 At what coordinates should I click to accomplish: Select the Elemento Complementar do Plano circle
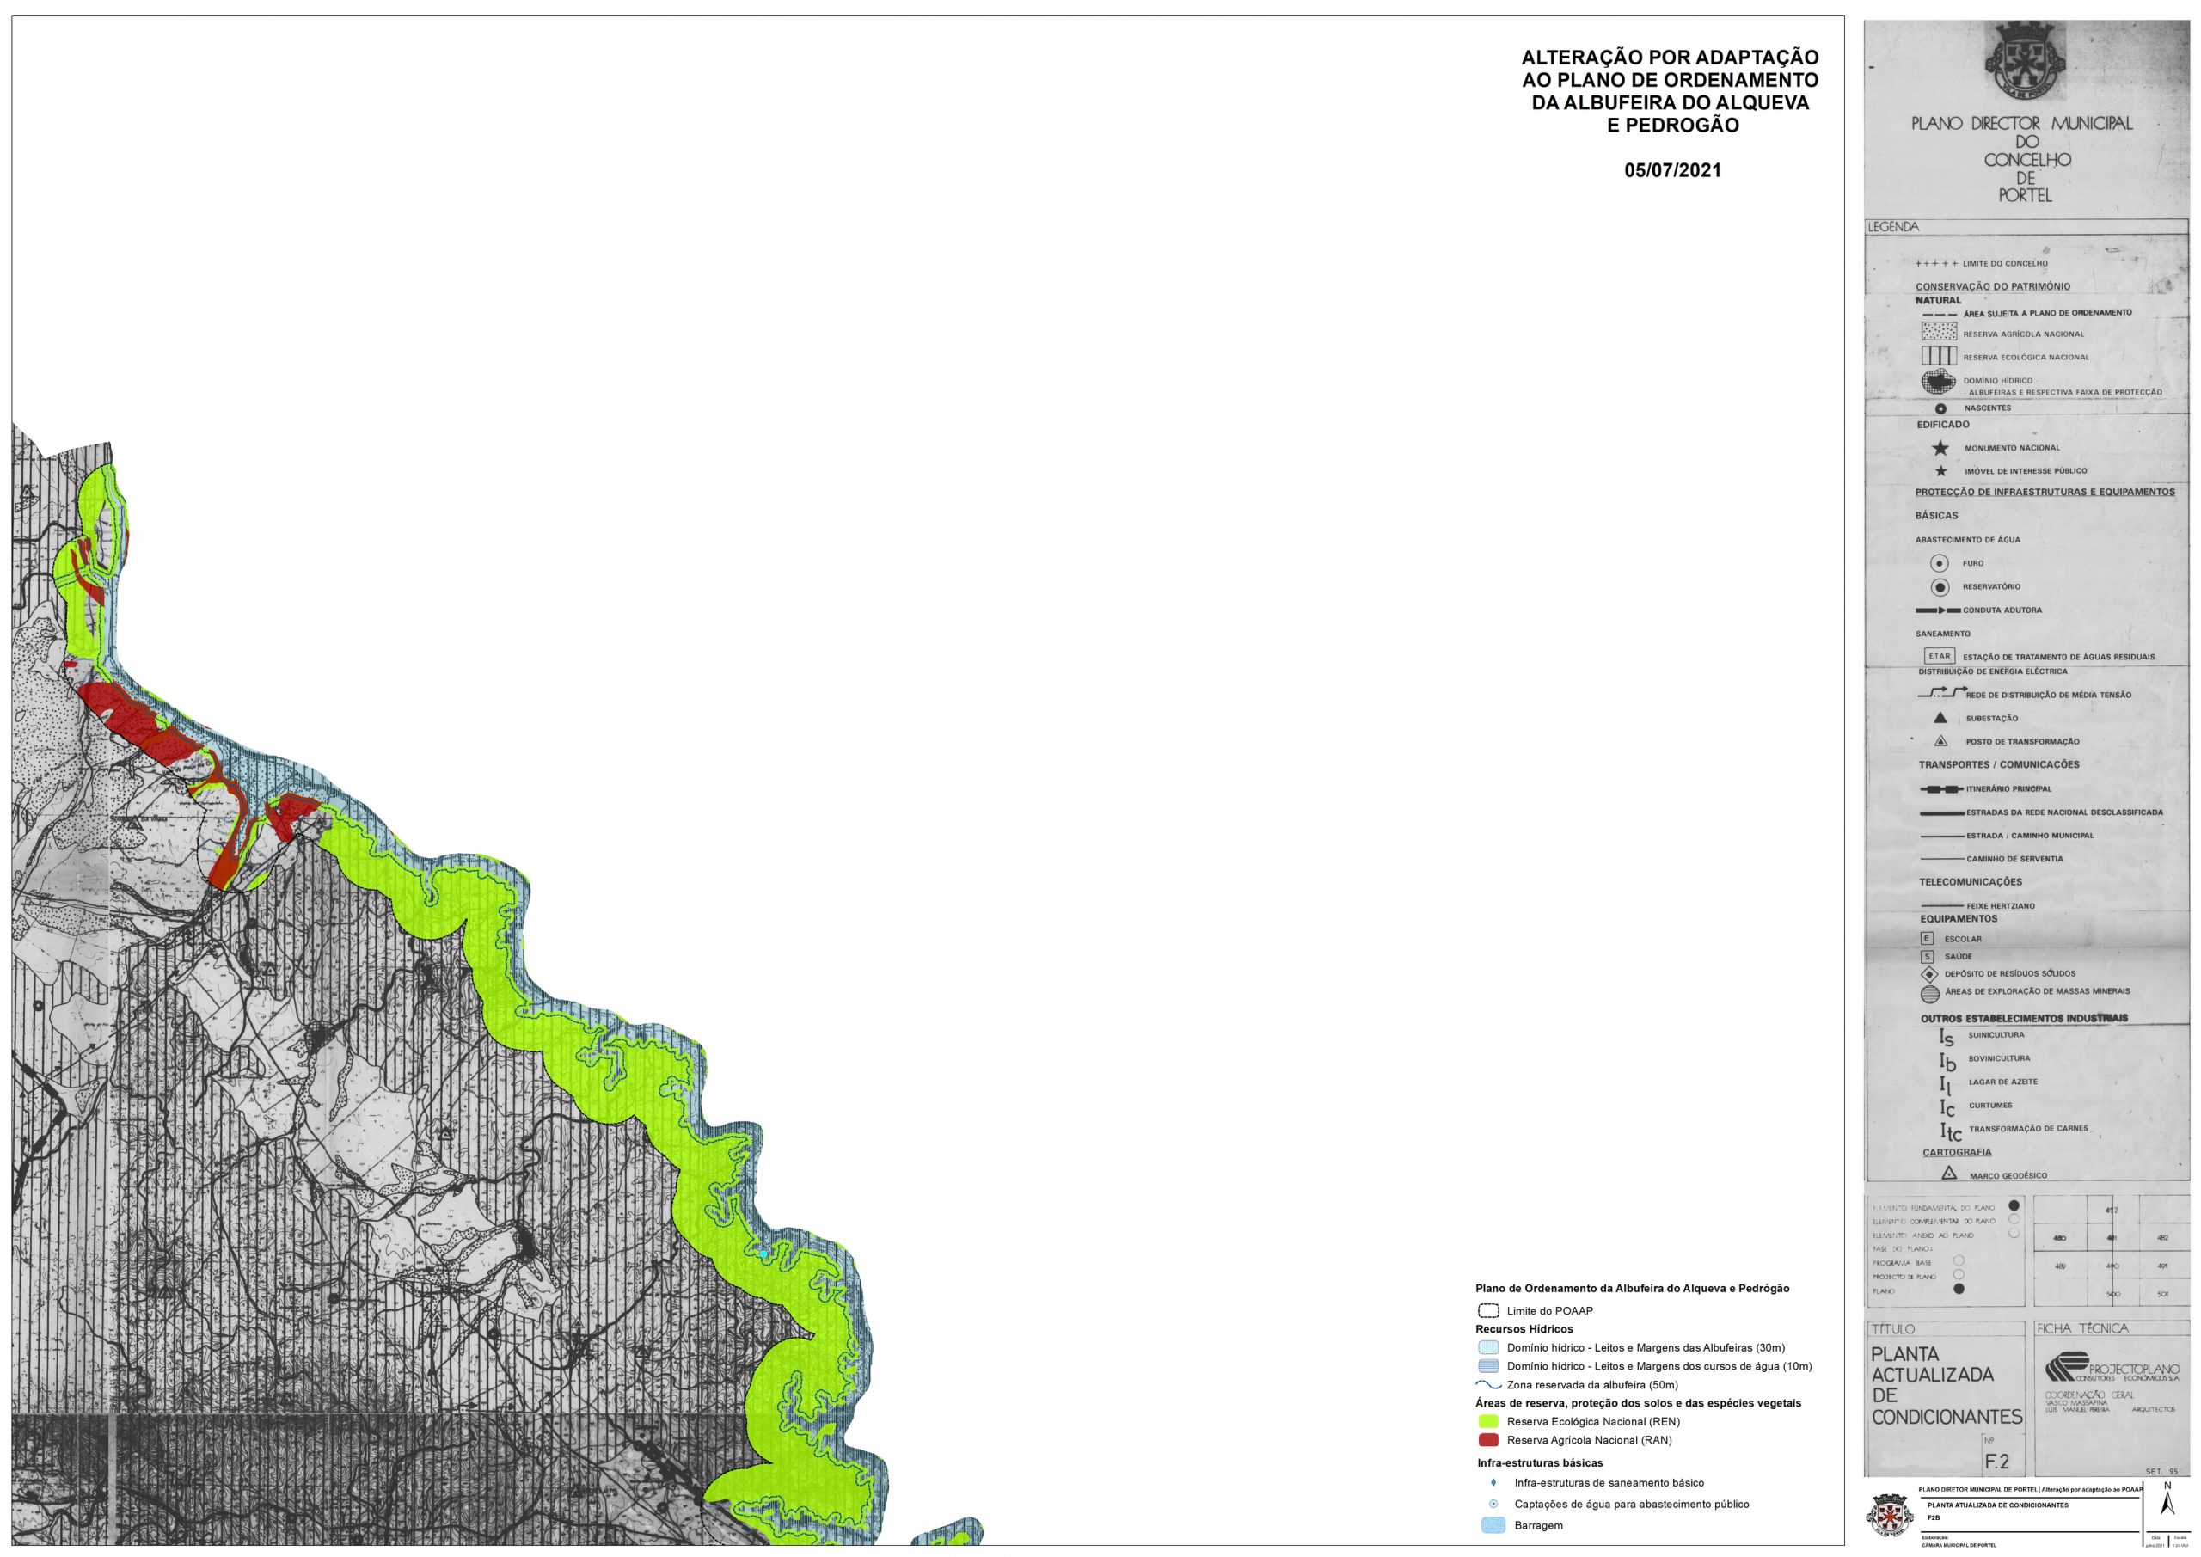tap(2014, 1221)
